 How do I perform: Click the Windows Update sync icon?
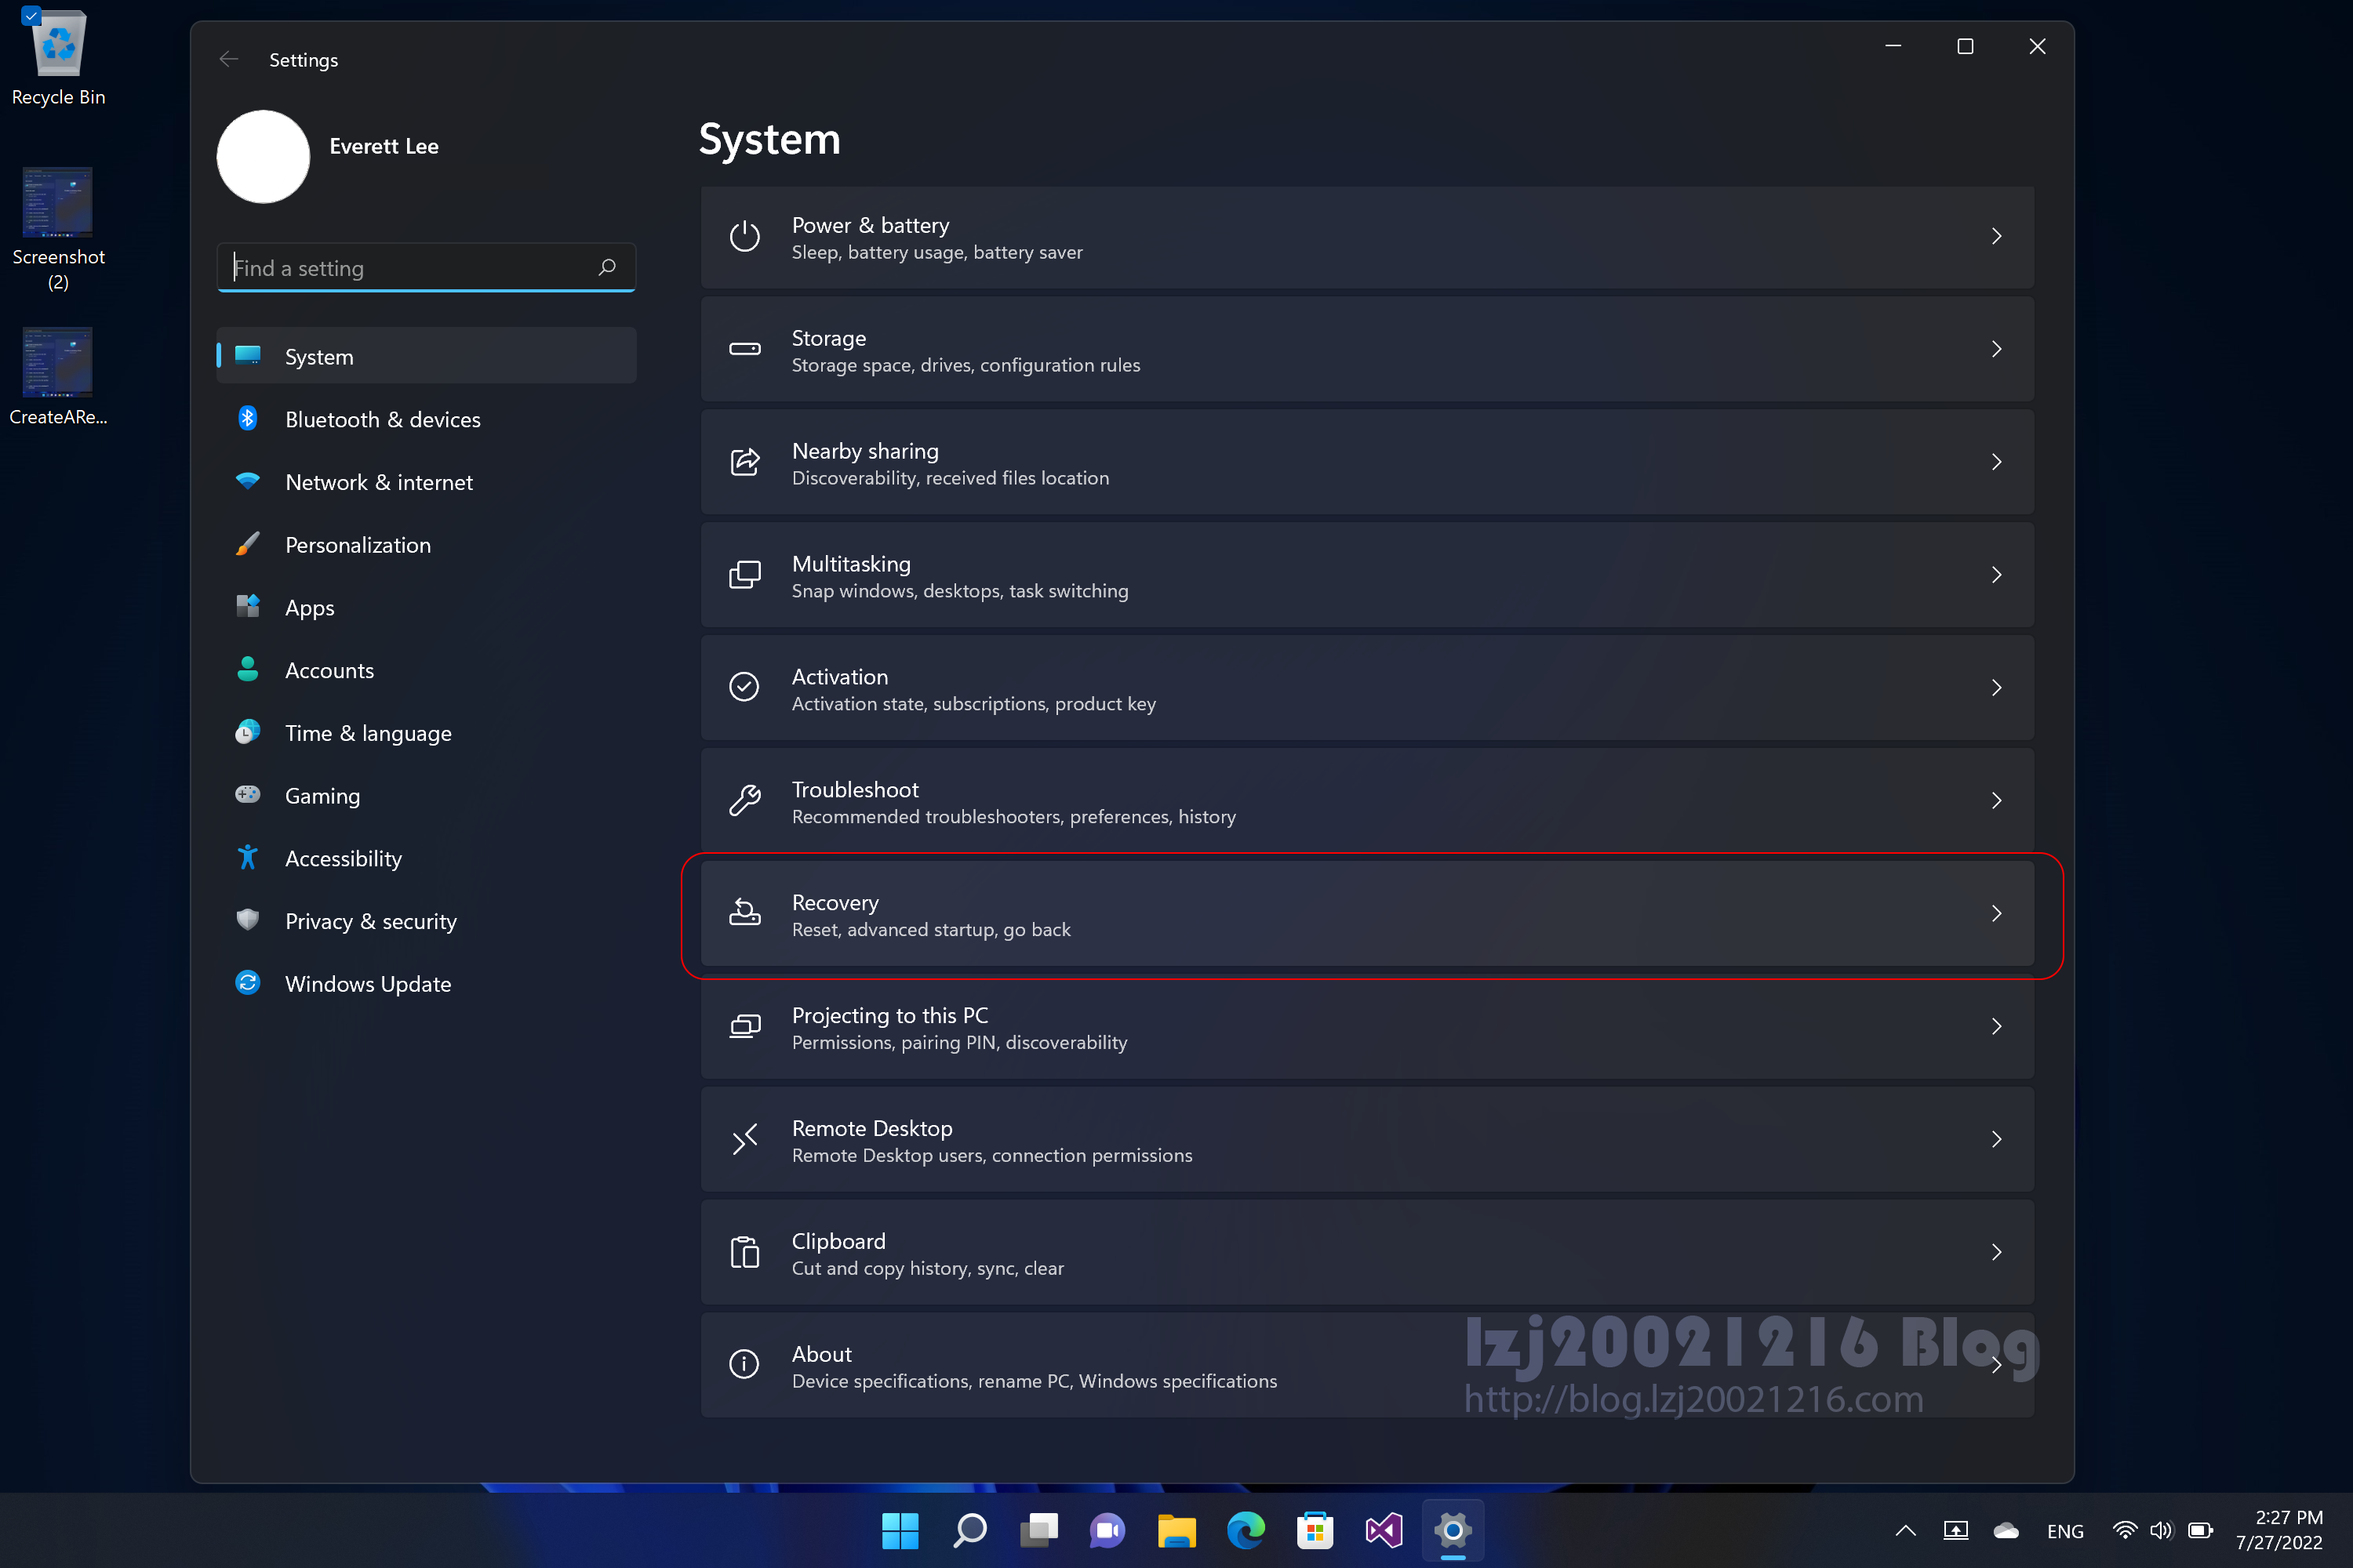tap(247, 983)
